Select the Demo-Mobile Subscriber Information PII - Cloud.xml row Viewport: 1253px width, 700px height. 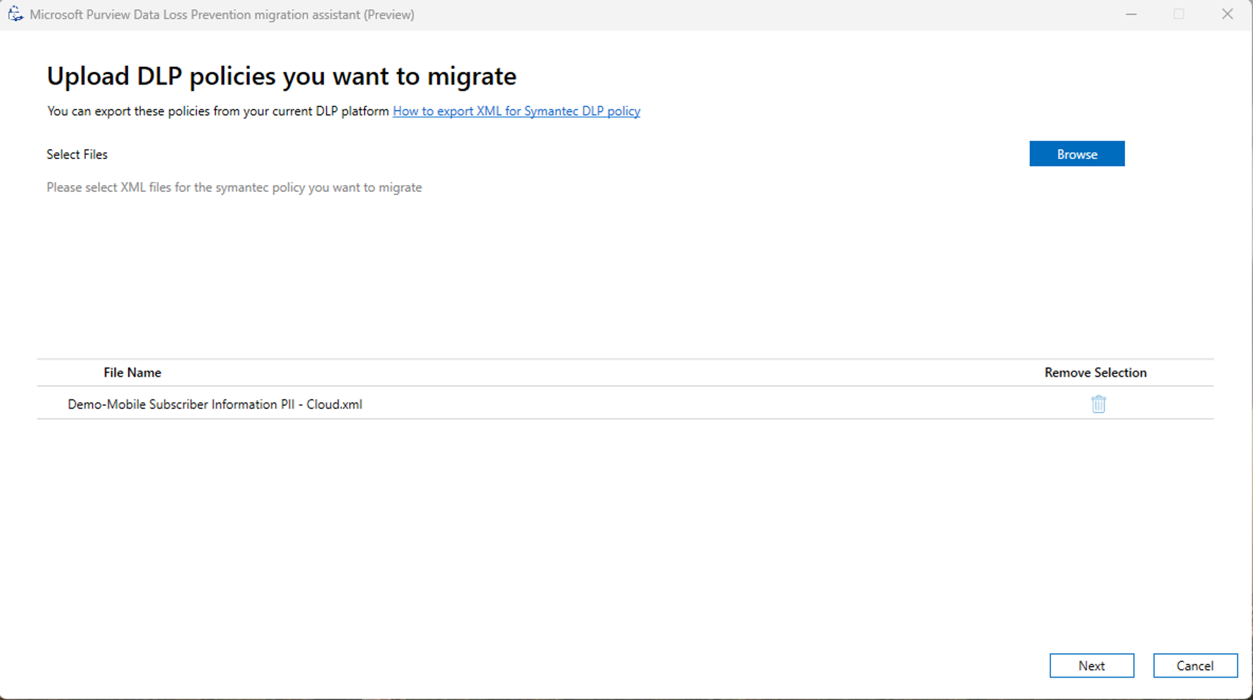(624, 404)
